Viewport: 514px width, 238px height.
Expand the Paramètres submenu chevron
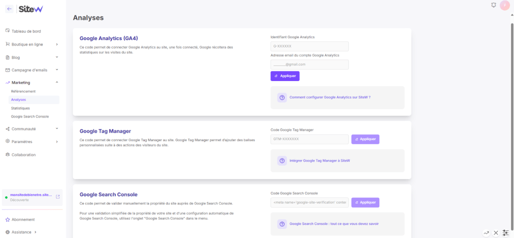(57, 141)
